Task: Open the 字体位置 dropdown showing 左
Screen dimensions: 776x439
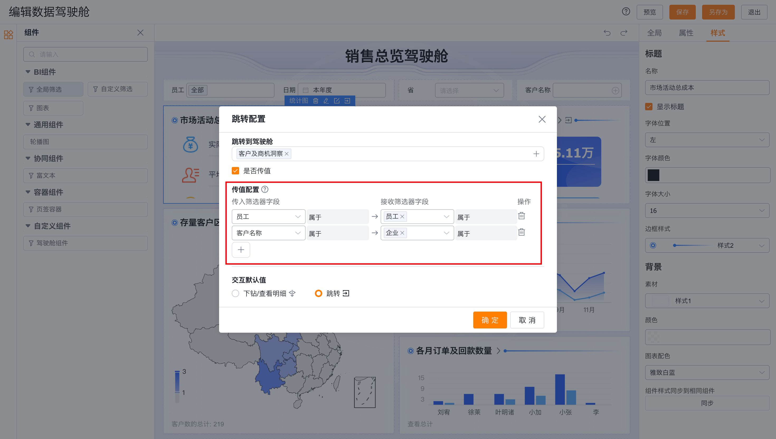Action: tap(707, 140)
